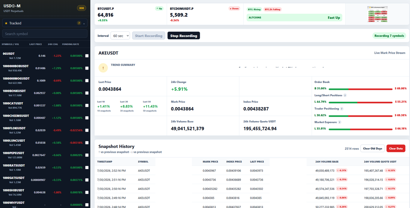
Task: Tick the 1000CATUSDT tracking checkbox
Action: (87, 105)
